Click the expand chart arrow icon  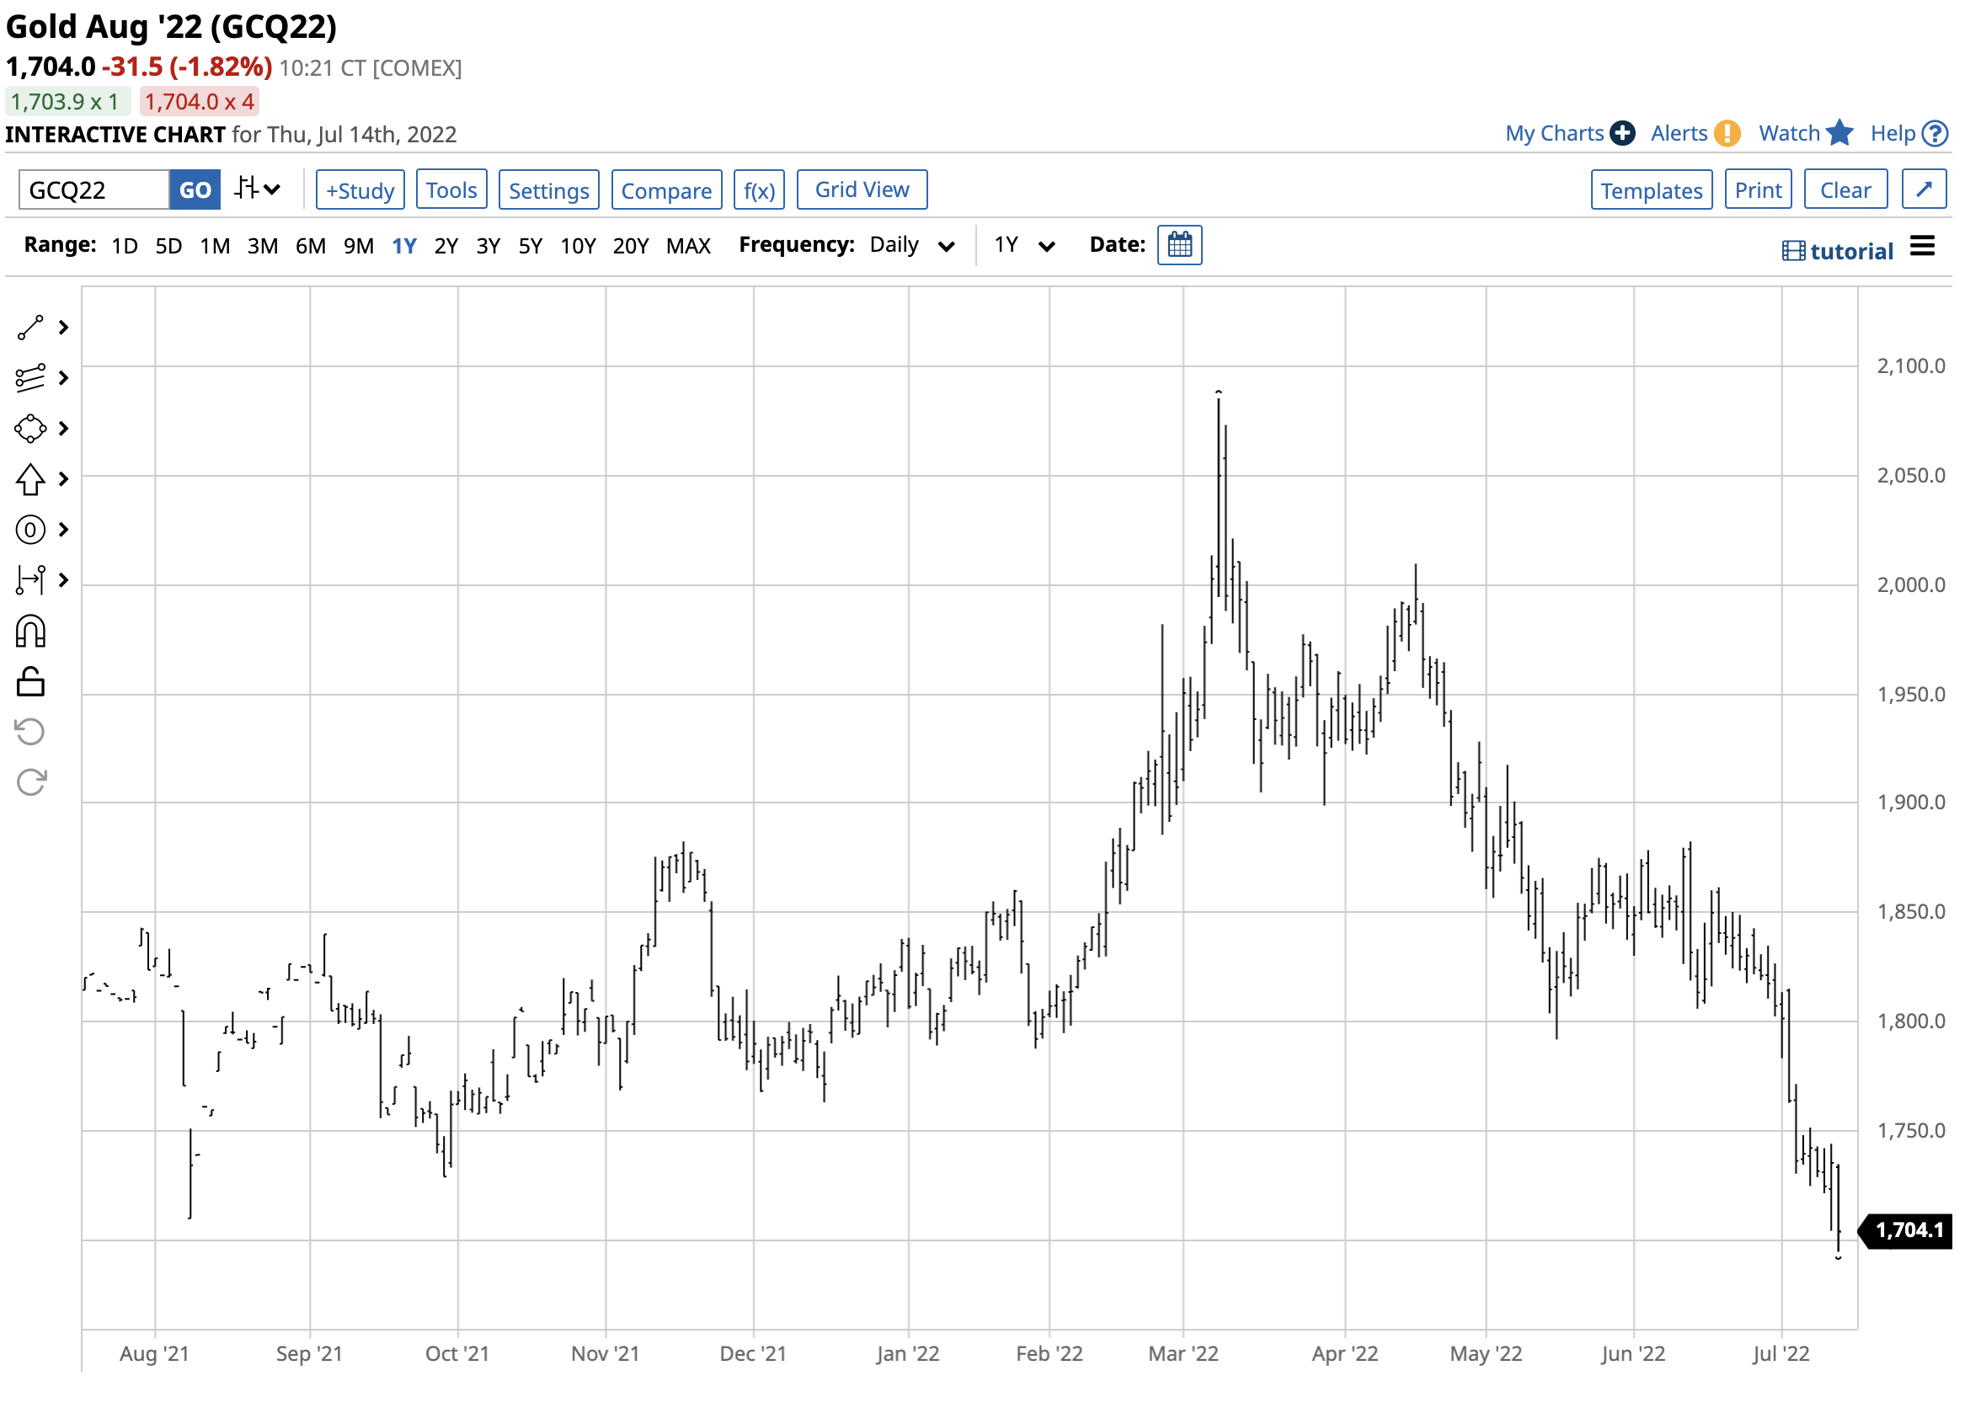(x=1923, y=189)
